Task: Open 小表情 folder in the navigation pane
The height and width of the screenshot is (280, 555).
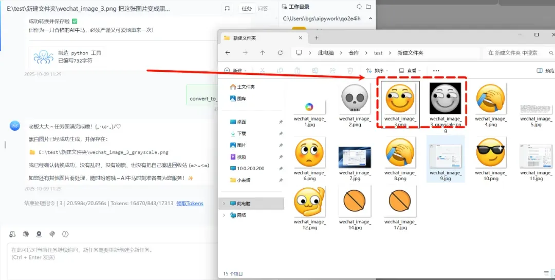Action: pos(240,180)
